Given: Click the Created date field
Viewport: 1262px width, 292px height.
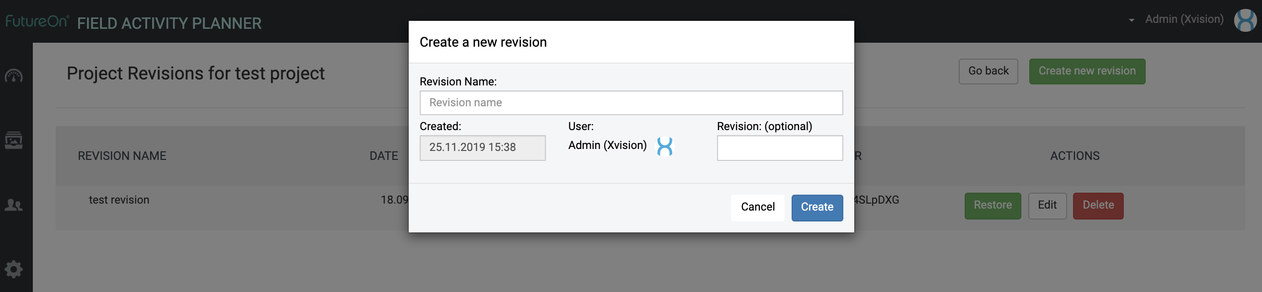Looking at the screenshot, I should 482,148.
